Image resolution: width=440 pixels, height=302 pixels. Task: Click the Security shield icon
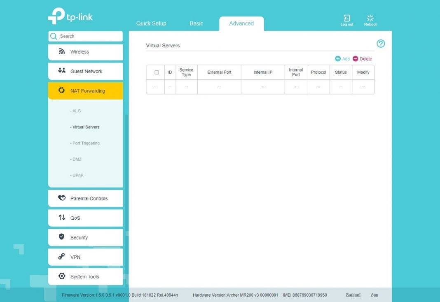(x=61, y=237)
